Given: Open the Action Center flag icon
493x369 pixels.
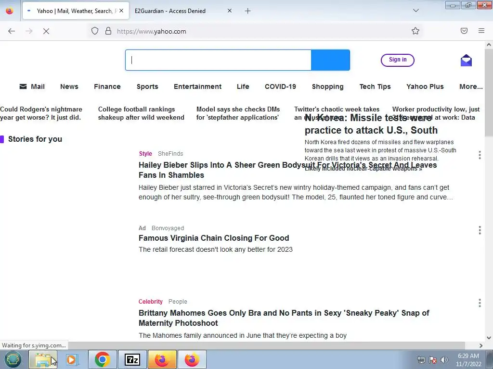Looking at the screenshot, I should [433, 360].
